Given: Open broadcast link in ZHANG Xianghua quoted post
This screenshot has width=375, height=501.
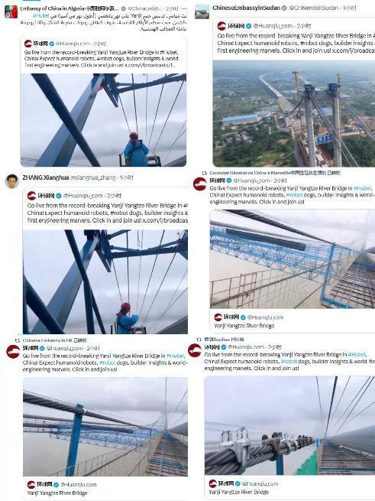Looking at the screenshot, I should [165, 220].
